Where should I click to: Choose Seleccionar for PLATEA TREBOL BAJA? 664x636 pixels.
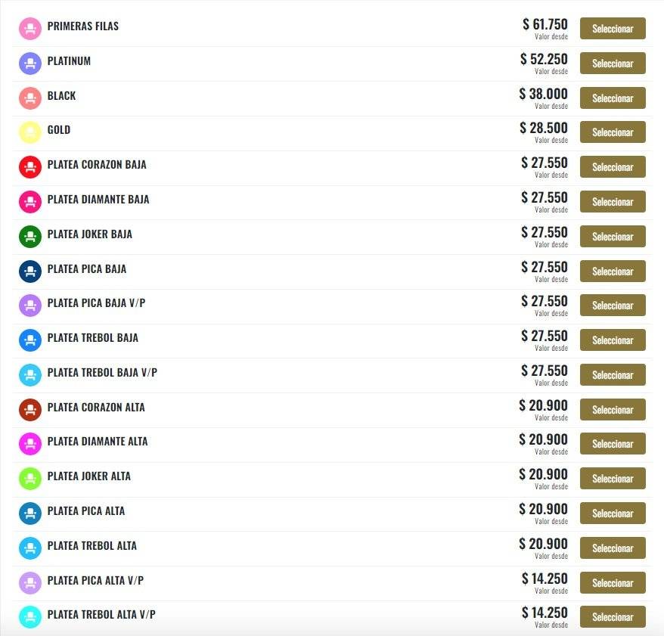tap(613, 340)
